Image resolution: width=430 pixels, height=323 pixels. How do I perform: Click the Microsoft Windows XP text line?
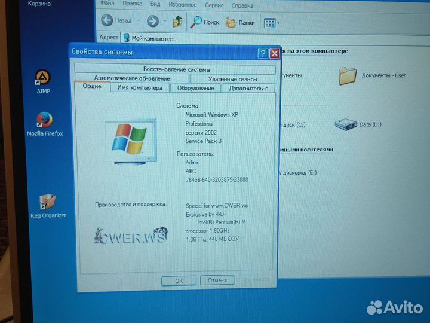point(211,114)
